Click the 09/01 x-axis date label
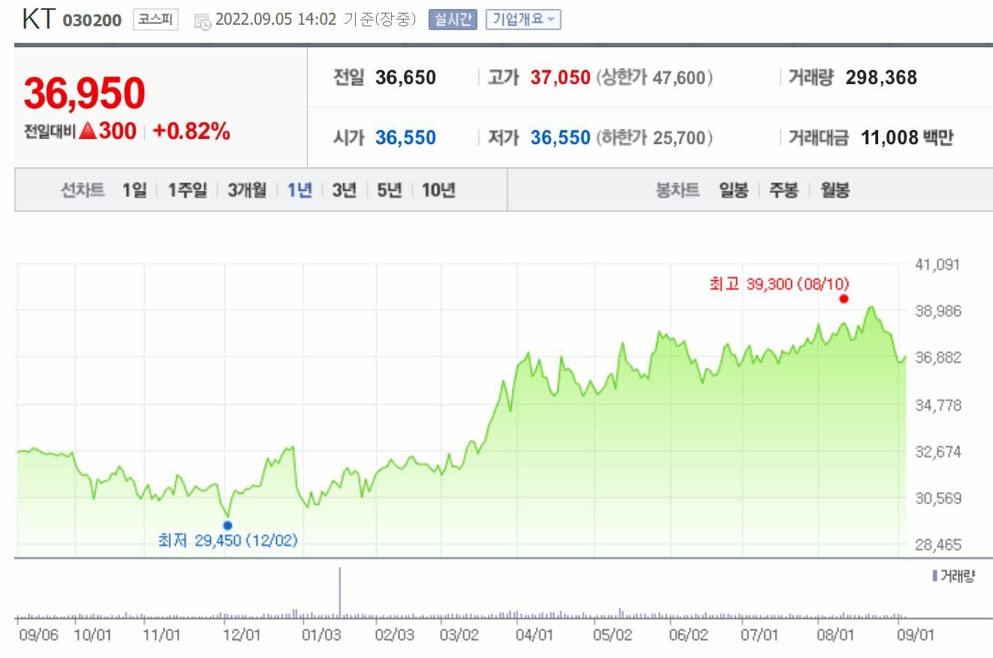Image resolution: width=993 pixels, height=658 pixels. pos(916,635)
